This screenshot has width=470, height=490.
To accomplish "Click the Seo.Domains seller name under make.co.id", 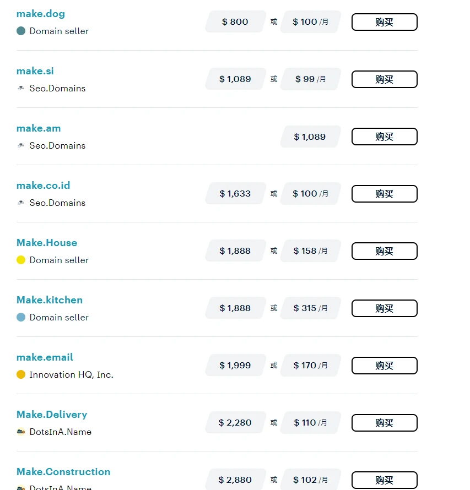I will pyautogui.click(x=57, y=203).
